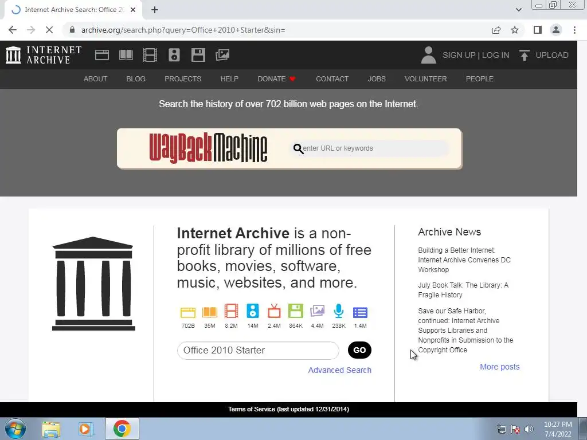Open the CONTACT menu item
This screenshot has height=440, width=587.
coord(332,79)
